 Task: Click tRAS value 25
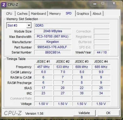[101, 88]
